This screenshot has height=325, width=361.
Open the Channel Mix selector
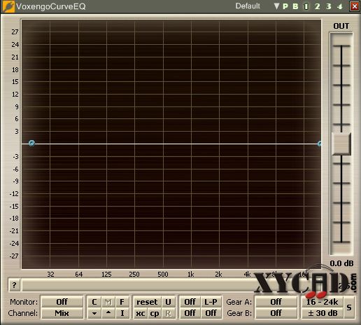point(62,313)
